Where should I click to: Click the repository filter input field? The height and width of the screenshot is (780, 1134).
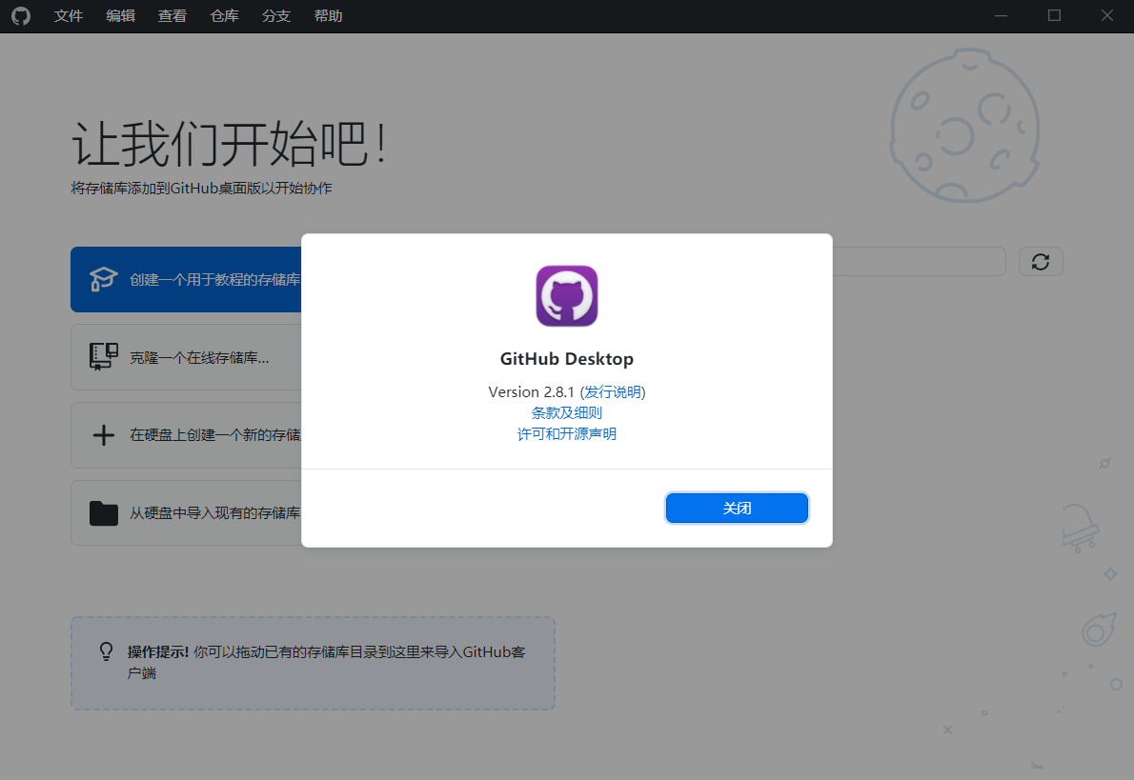(919, 262)
